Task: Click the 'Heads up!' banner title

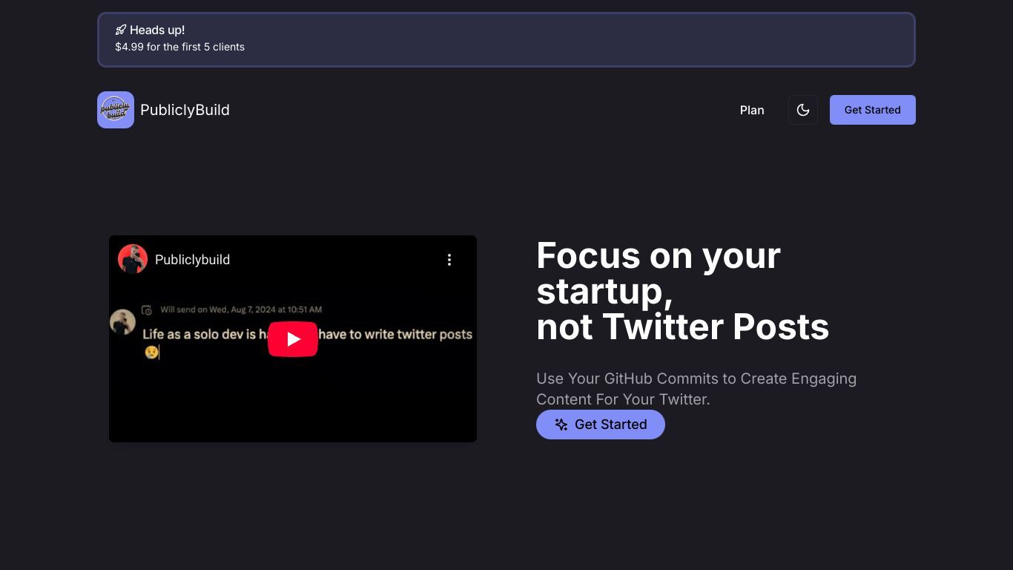Action: click(157, 30)
